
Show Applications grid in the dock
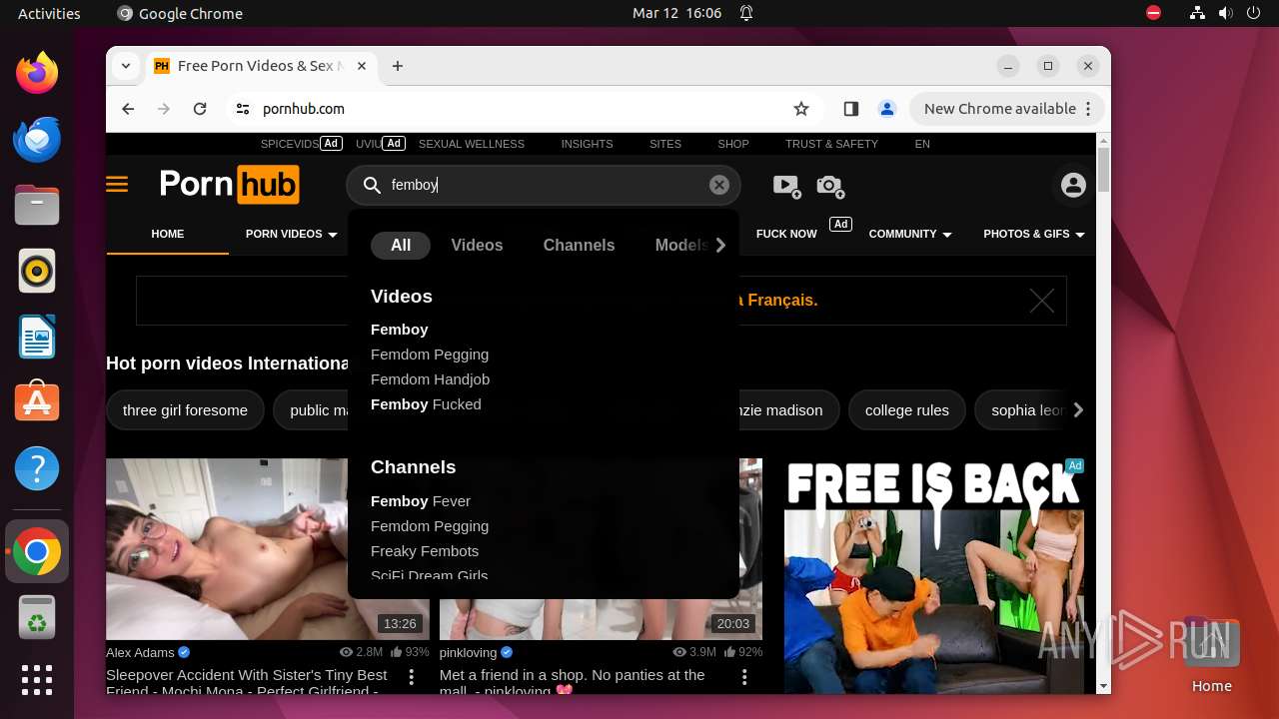click(37, 680)
